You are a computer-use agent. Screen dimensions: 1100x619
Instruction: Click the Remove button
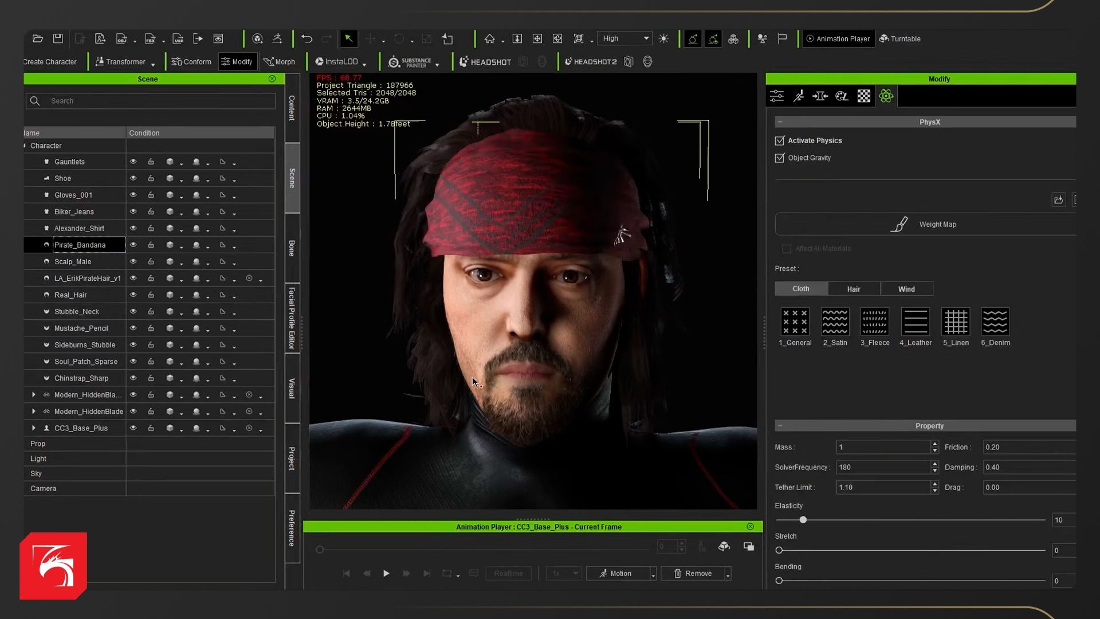692,574
